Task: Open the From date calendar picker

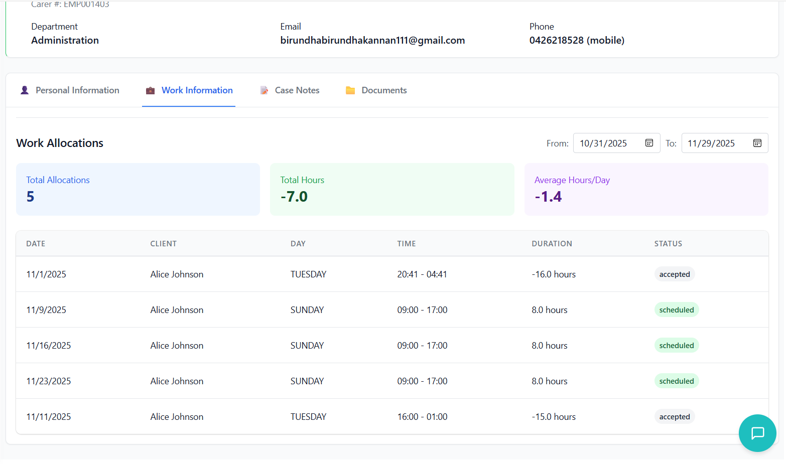Action: (x=649, y=143)
